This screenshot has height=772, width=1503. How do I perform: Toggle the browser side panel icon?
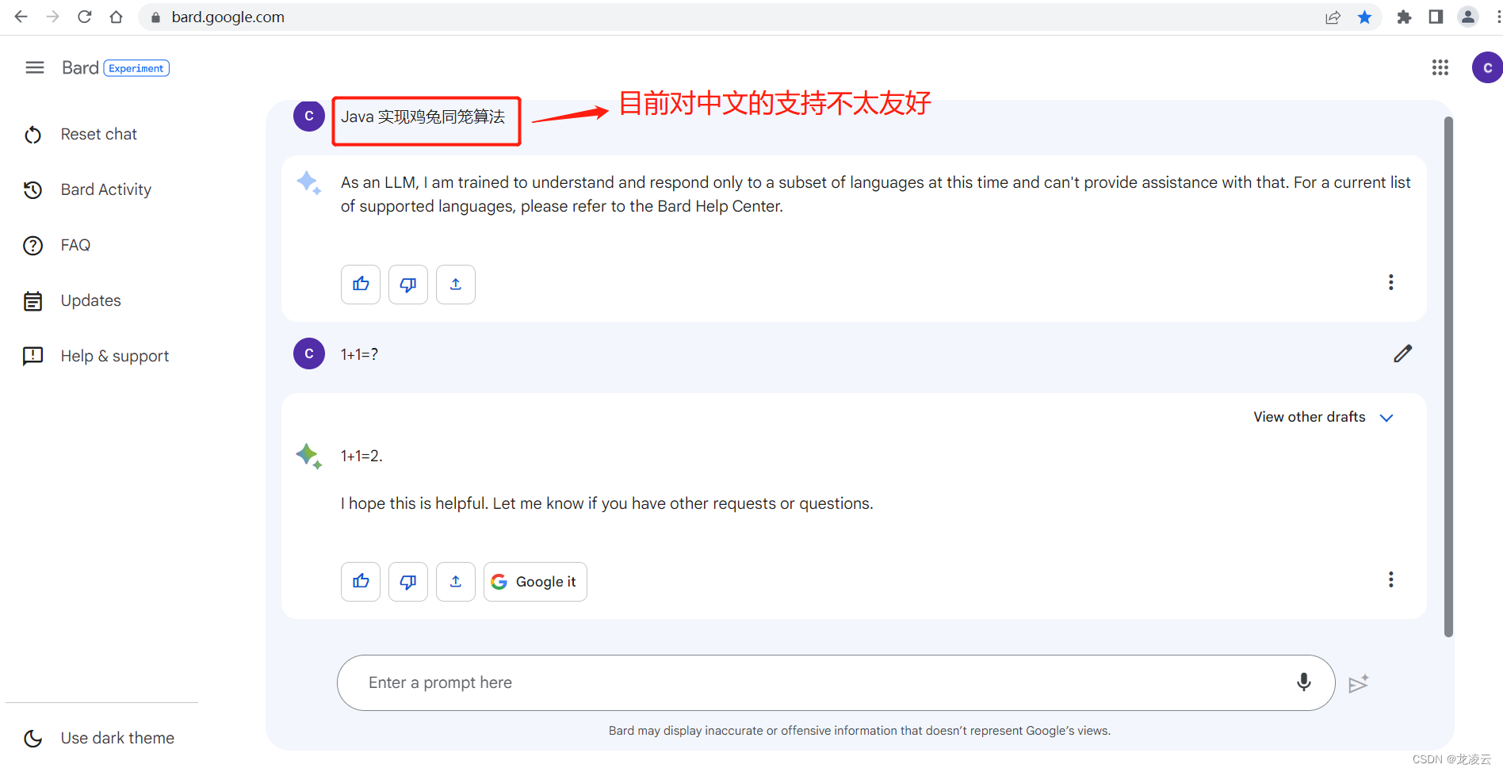pos(1436,17)
